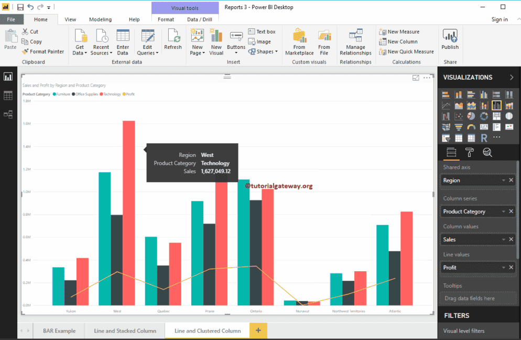521x340 pixels.
Task: Select the Funnel visual icon
Action: tap(459, 127)
